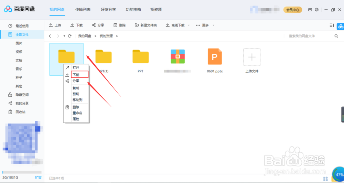Choose 复制 in context menu
Screen dimensions: 344x183
tap(76, 88)
